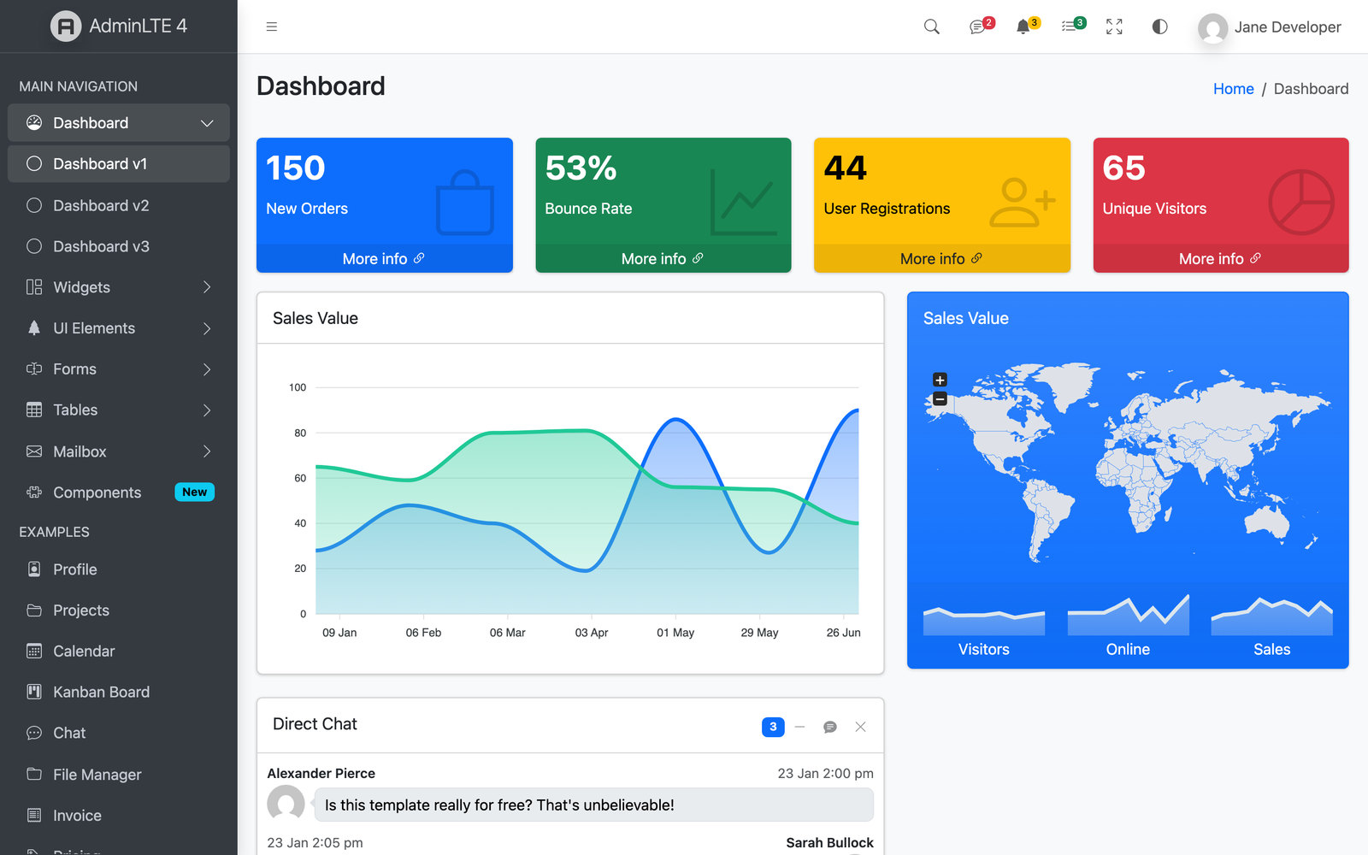Click the Sales sparkline chart
The image size is (1368, 855).
[x=1272, y=617]
